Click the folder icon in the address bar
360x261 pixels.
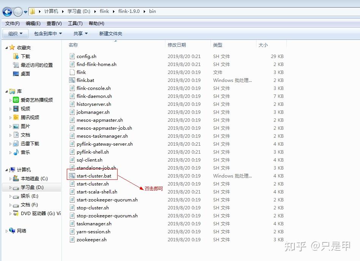pos(32,11)
